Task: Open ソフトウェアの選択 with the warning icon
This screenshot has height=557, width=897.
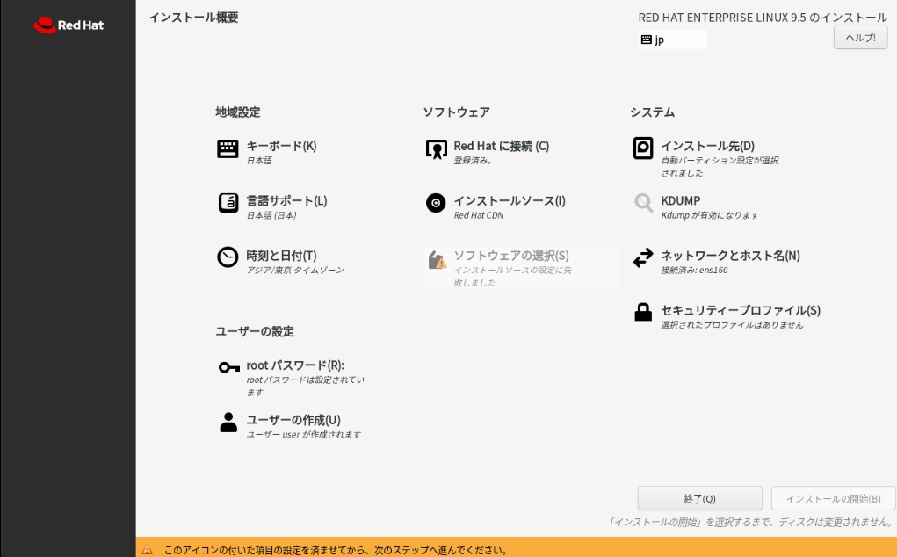Action: (505, 256)
